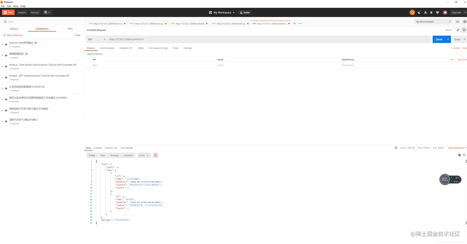
Task: Copy response body with the copy icon
Action: 459,155
